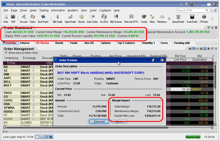Open the Trades toolbar icon

33,19
